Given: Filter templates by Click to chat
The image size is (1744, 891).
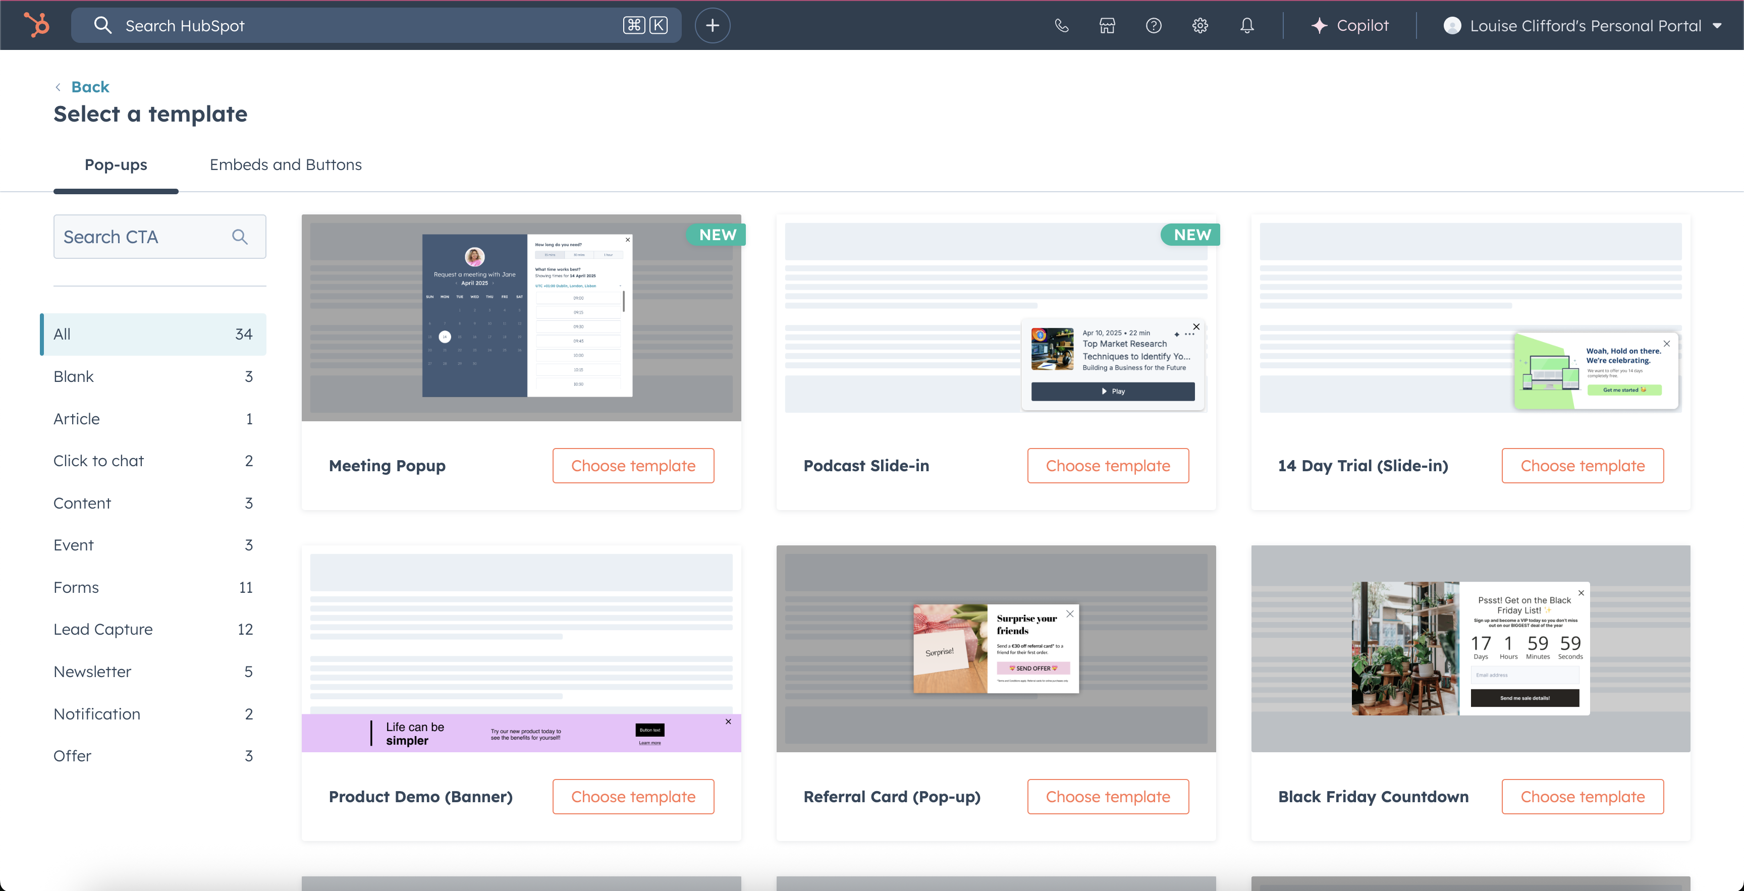Looking at the screenshot, I should tap(153, 461).
